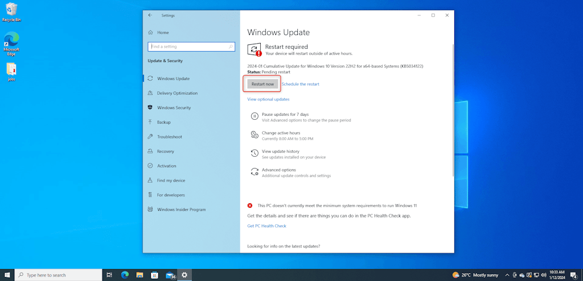Click Pause updates for 7 days
Screen dimensions: 583x281
coord(285,114)
